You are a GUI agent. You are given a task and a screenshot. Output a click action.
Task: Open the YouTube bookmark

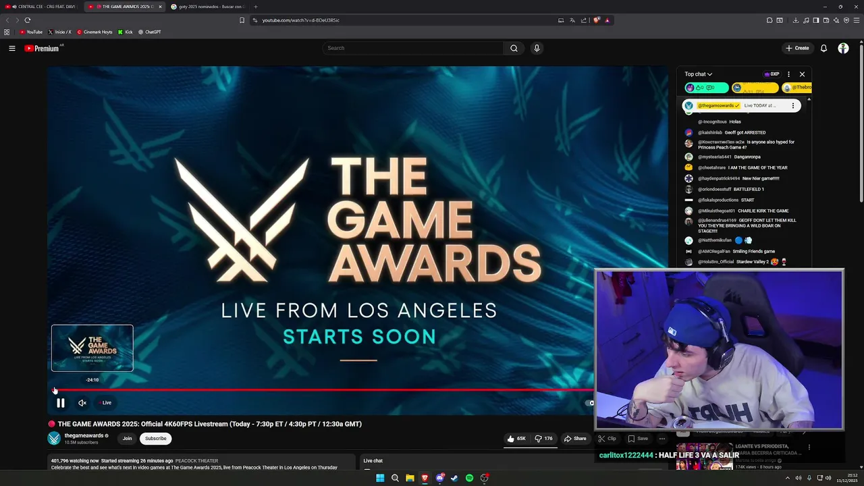[x=31, y=32]
